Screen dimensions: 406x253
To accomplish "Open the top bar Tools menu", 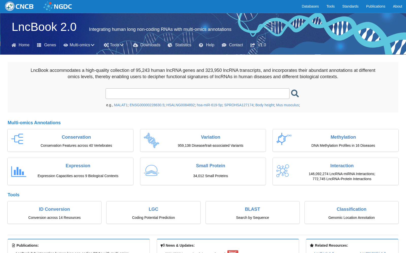I will pyautogui.click(x=330, y=6).
